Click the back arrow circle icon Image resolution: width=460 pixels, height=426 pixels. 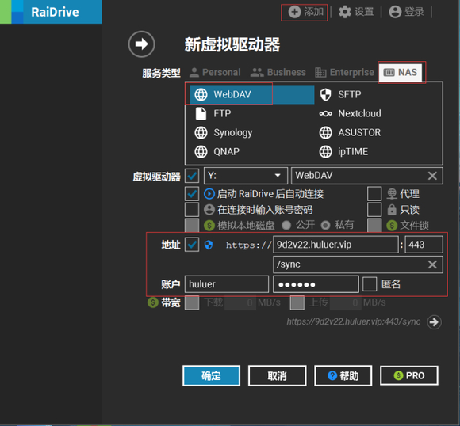[x=141, y=44]
